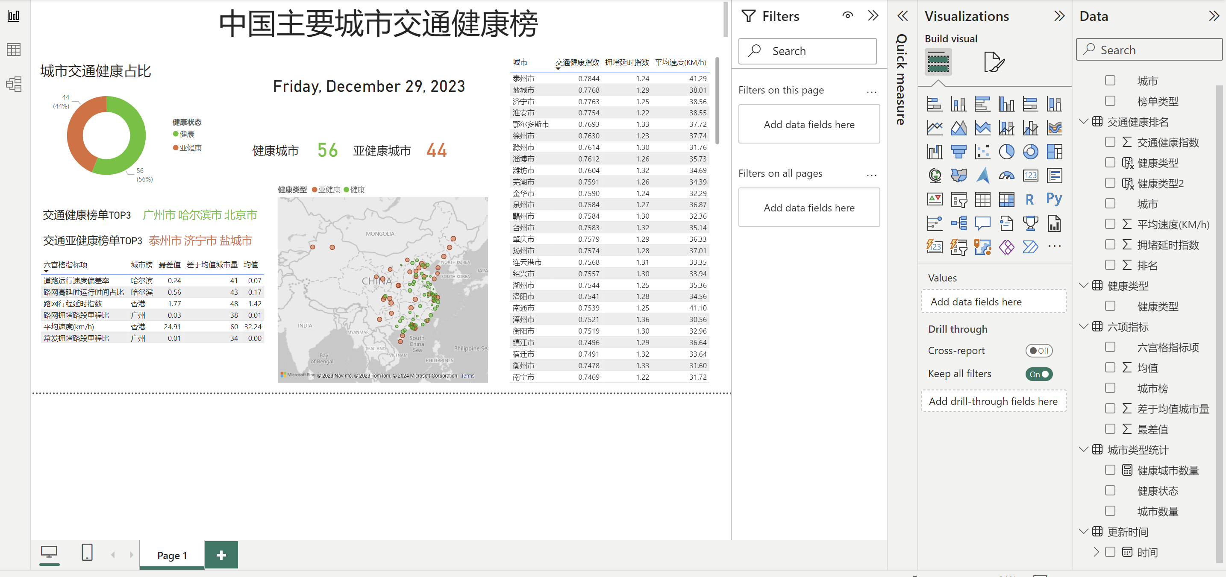Expand the 时间 hierarchy field
1226x577 pixels.
1096,552
